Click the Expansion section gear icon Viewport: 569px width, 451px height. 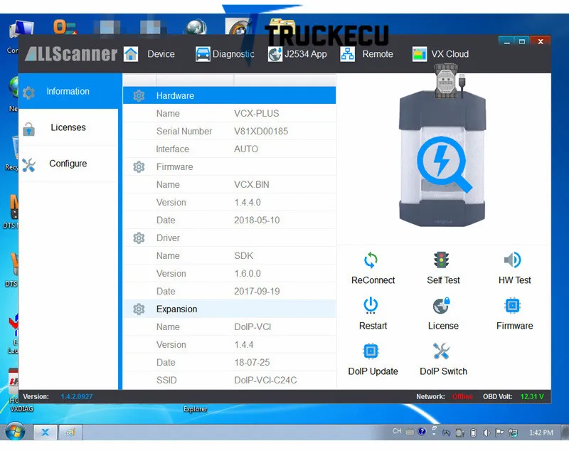click(x=139, y=309)
